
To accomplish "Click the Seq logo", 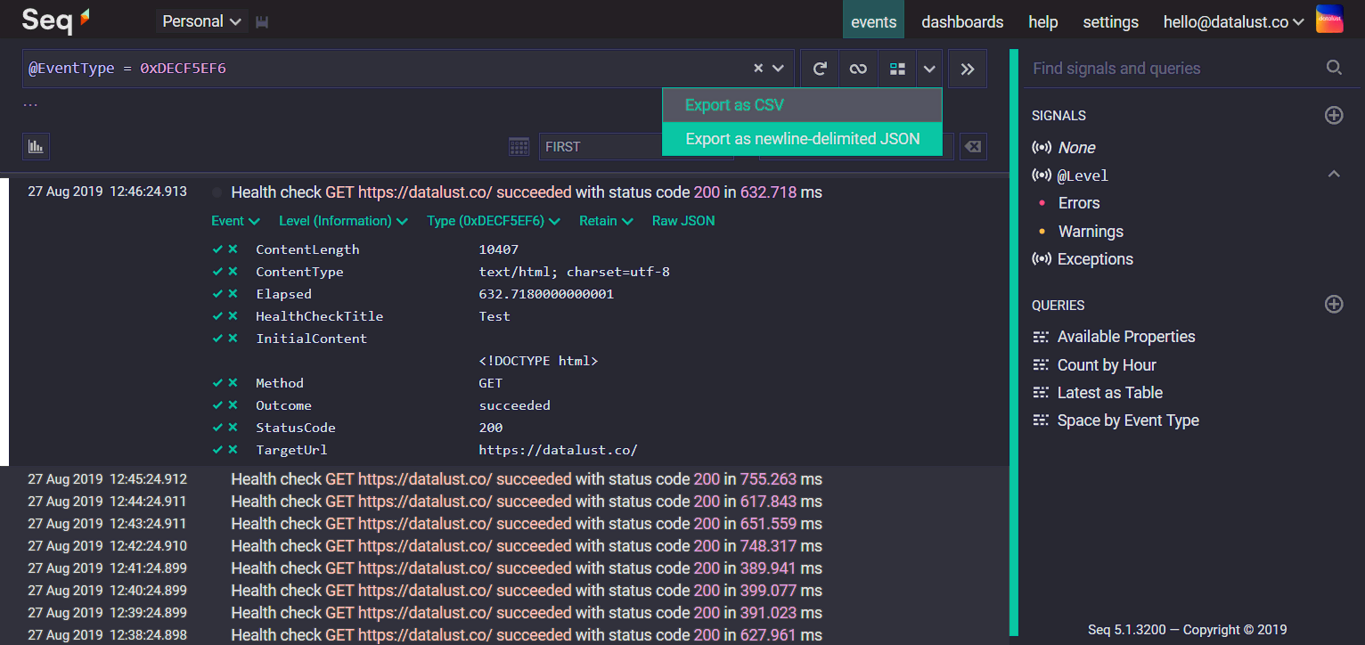I will click(55, 20).
